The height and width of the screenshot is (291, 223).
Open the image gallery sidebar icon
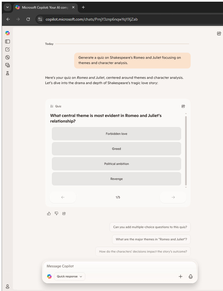coord(8,65)
